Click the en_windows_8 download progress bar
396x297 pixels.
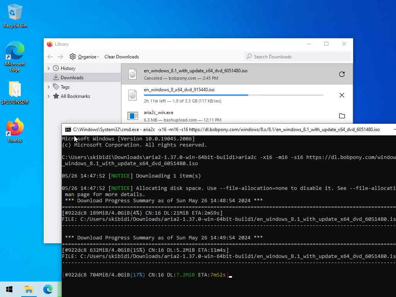pos(234,95)
